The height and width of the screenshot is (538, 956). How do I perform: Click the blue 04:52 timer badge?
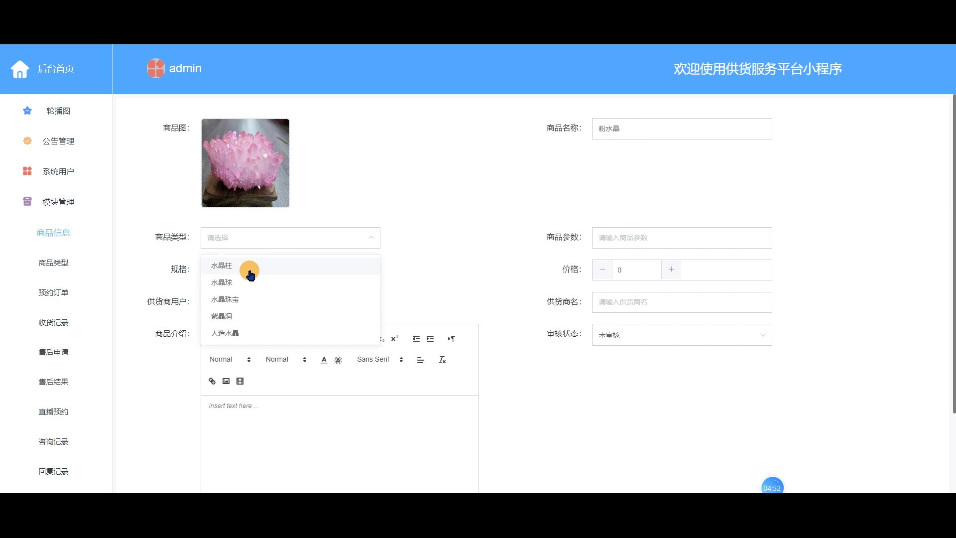click(x=772, y=487)
